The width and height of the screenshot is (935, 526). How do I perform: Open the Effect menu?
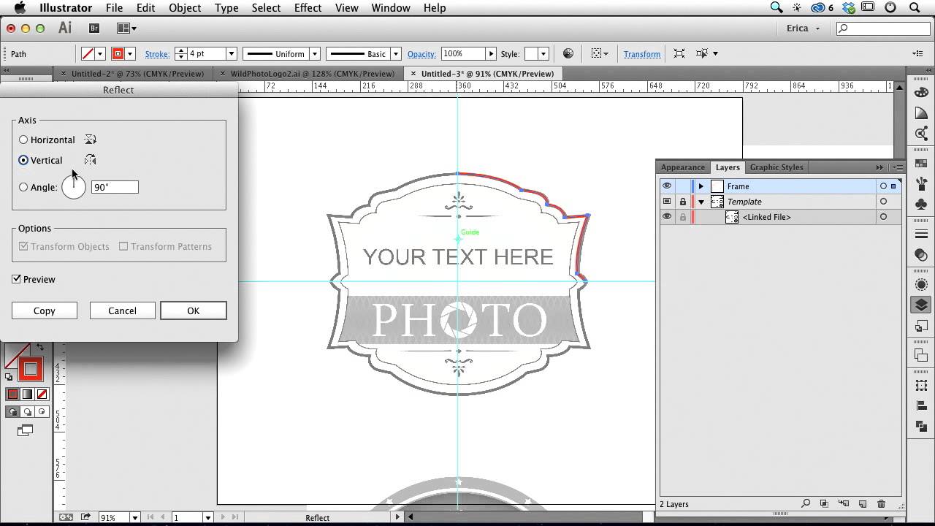[308, 8]
